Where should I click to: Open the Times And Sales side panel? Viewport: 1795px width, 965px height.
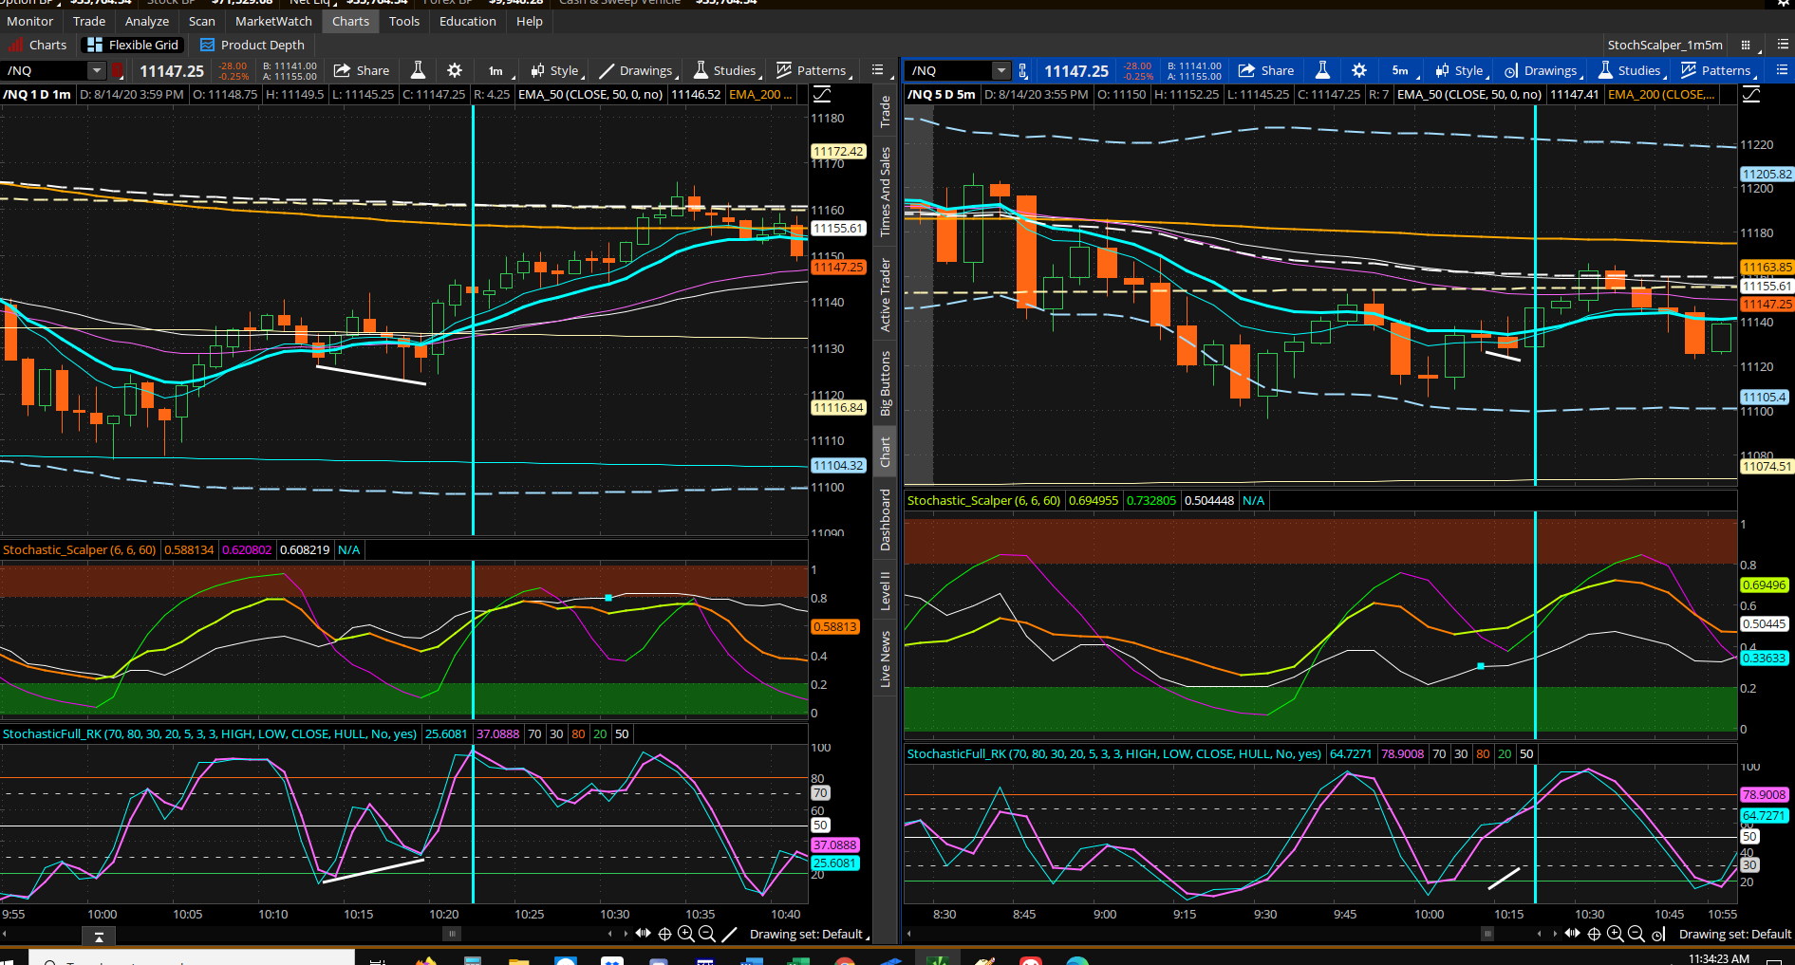(x=885, y=192)
